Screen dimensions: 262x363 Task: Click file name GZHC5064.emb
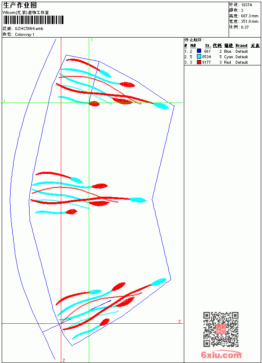(29, 29)
